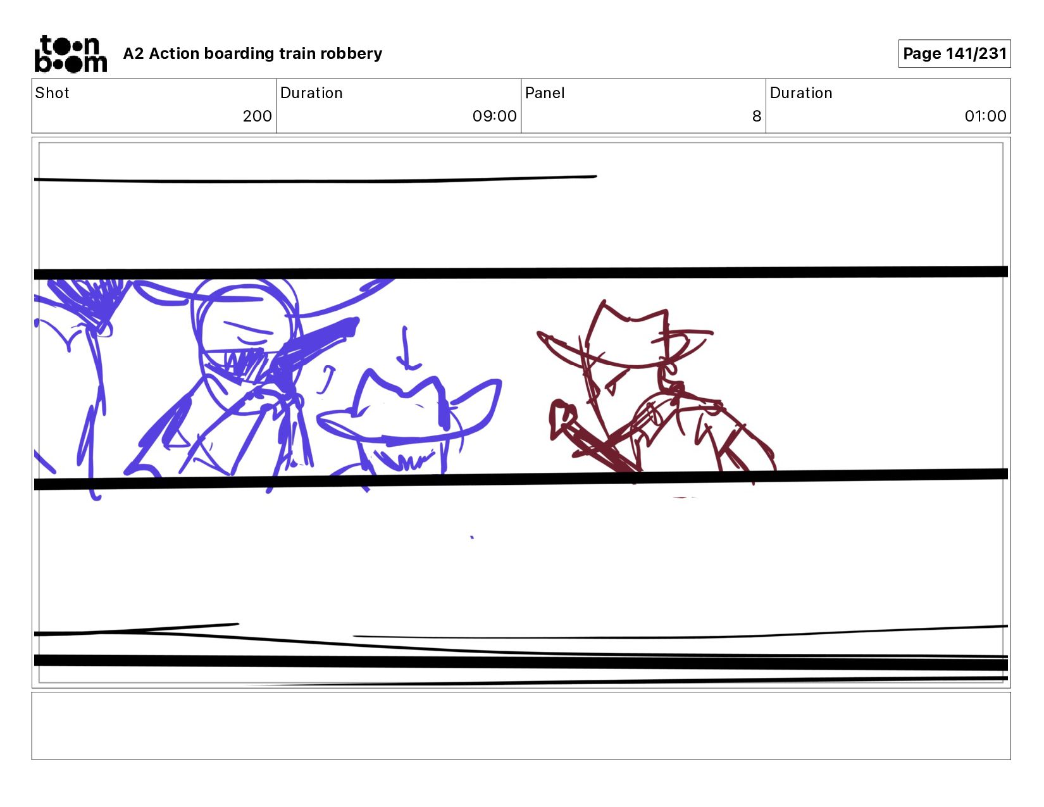
Task: Click the Toon Boom logo
Action: coord(70,54)
